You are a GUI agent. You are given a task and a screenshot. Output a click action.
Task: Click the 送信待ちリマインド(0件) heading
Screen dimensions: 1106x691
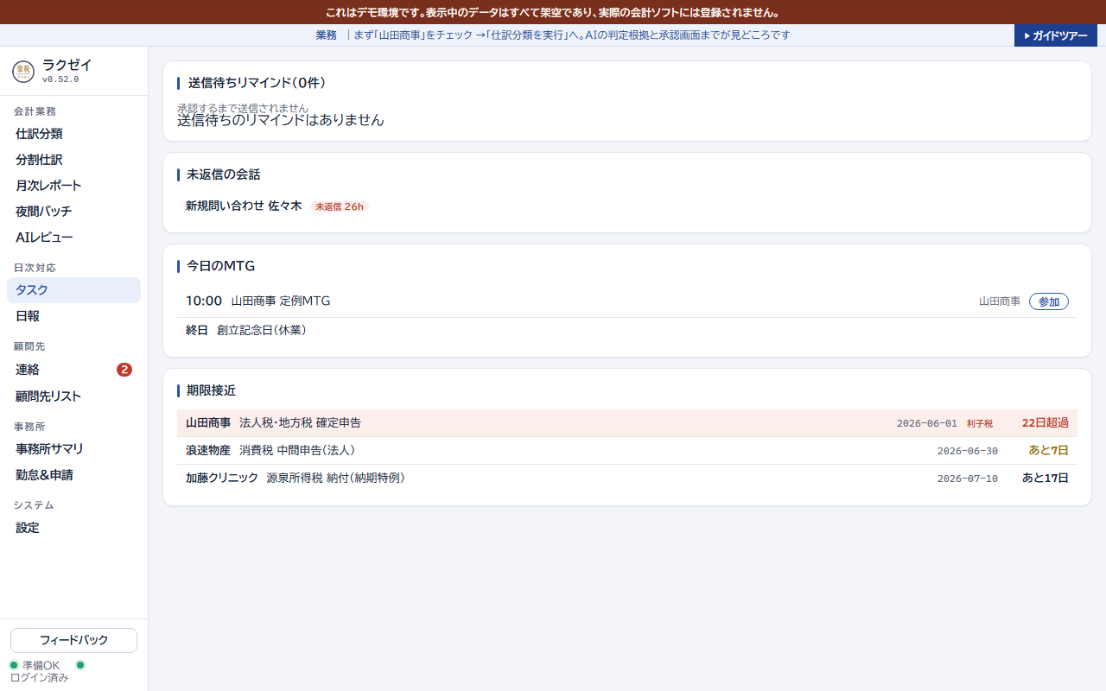257,83
